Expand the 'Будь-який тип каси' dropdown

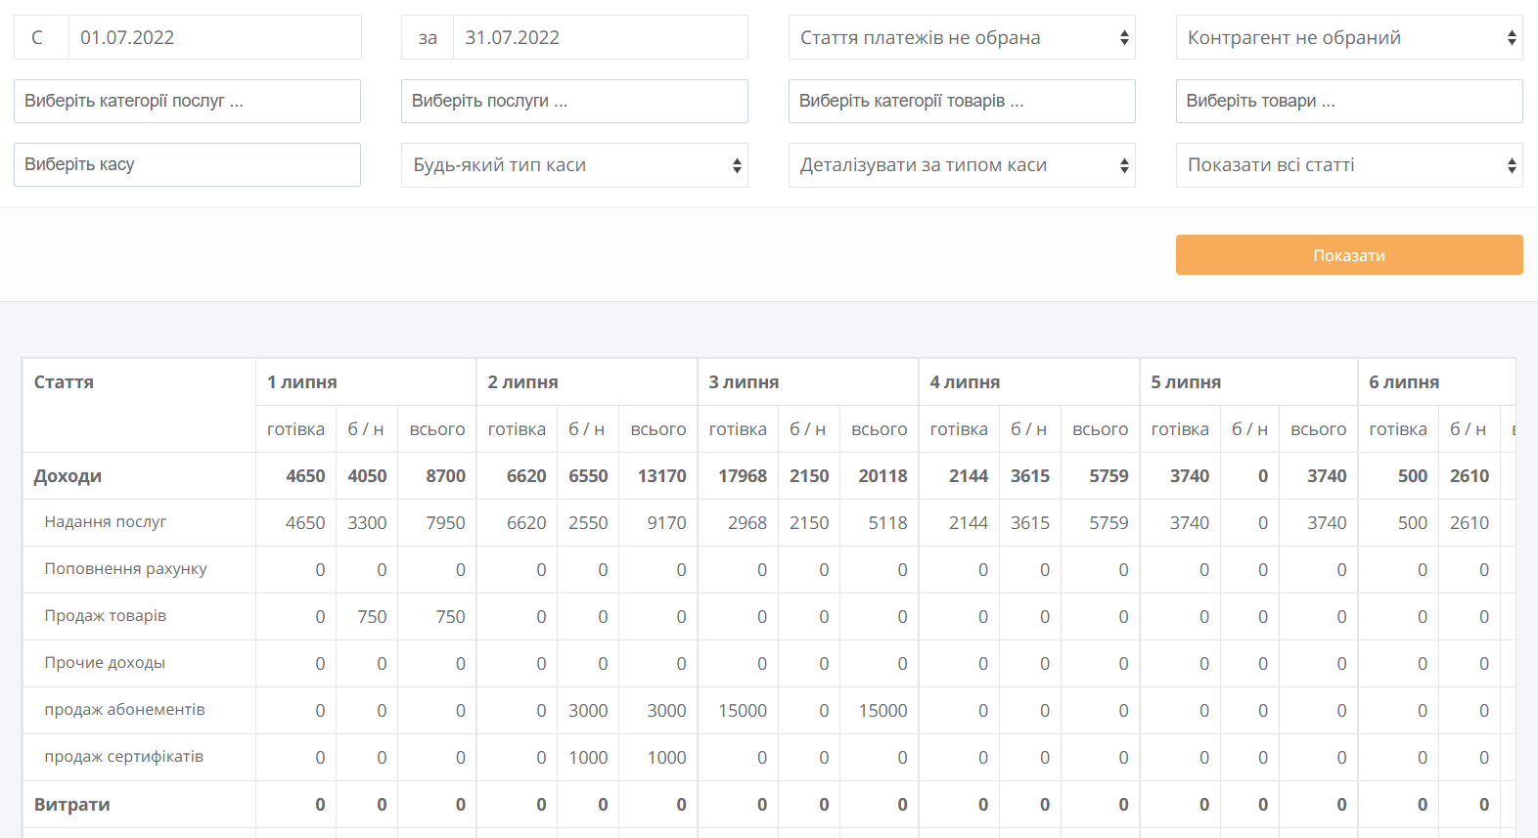click(574, 165)
